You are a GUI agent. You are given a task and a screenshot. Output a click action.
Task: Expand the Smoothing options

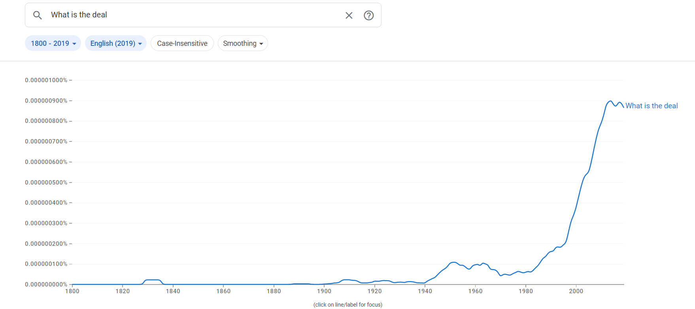pyautogui.click(x=242, y=43)
